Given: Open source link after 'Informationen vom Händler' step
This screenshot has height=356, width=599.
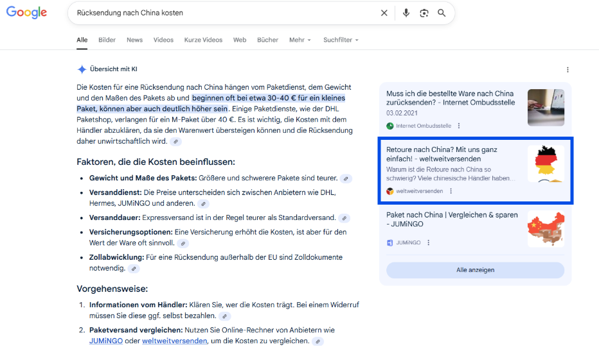Looking at the screenshot, I should tap(225, 316).
